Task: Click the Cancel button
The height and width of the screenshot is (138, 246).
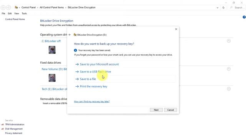Action: (x=170, y=110)
